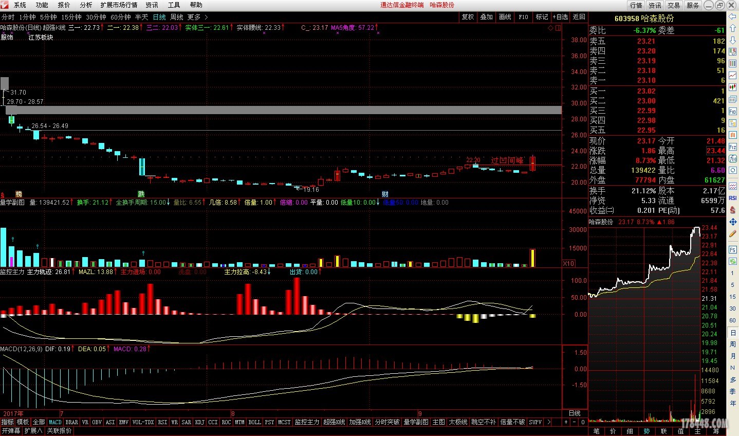Click the FS sidebar icon

pos(733,249)
